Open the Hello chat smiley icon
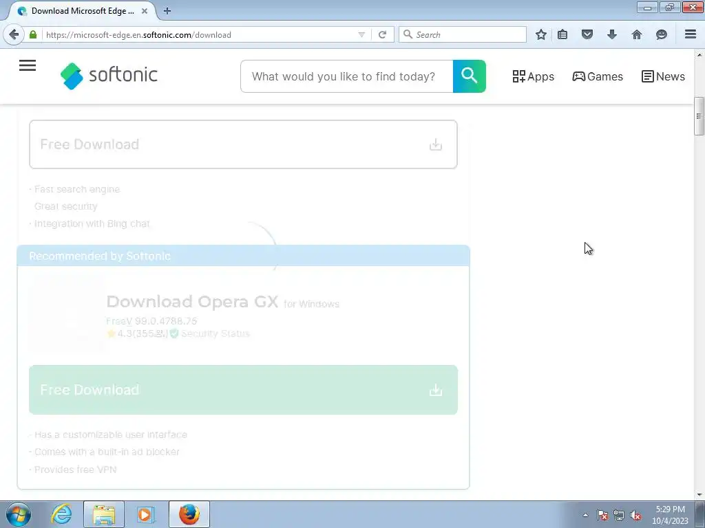This screenshot has width=705, height=528. (x=662, y=34)
